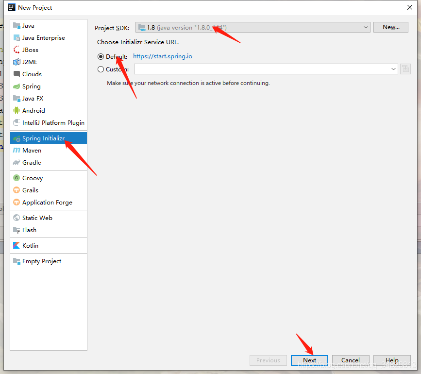
Task: Click the JBoss red dotted icon
Action: click(x=17, y=50)
